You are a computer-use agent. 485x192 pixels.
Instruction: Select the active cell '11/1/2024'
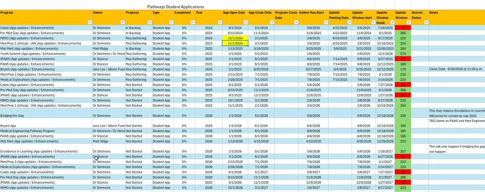point(235,43)
